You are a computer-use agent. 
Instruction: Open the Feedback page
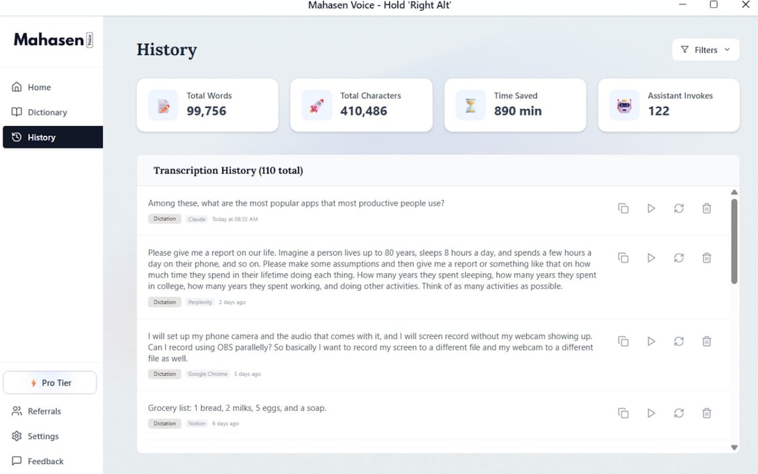pyautogui.click(x=45, y=461)
